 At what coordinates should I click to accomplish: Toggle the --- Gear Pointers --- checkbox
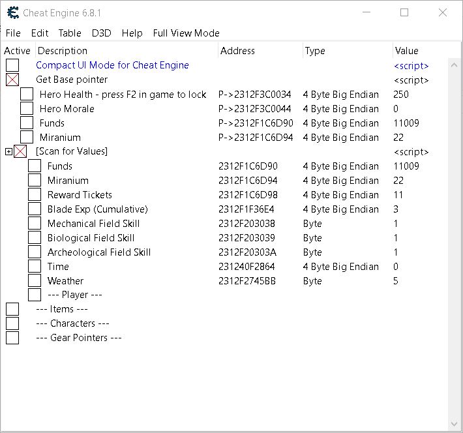[12, 338]
